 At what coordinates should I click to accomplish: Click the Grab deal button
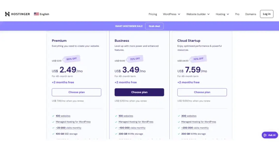tap(154, 26)
